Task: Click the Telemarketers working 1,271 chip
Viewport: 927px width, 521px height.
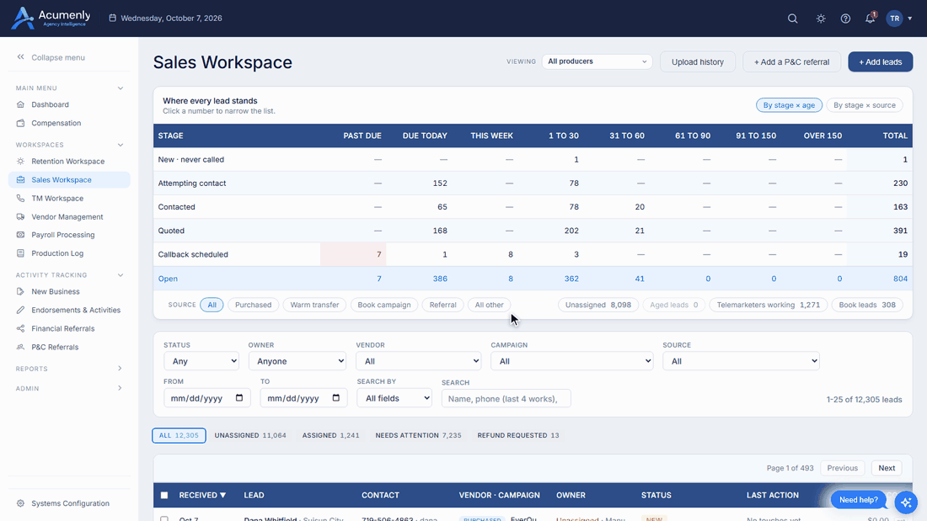Action: coord(768,305)
